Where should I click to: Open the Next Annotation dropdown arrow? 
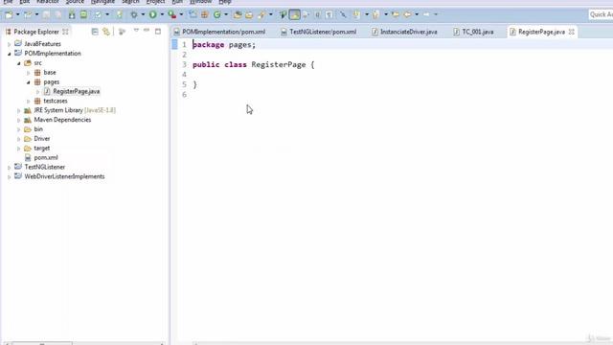pos(367,15)
